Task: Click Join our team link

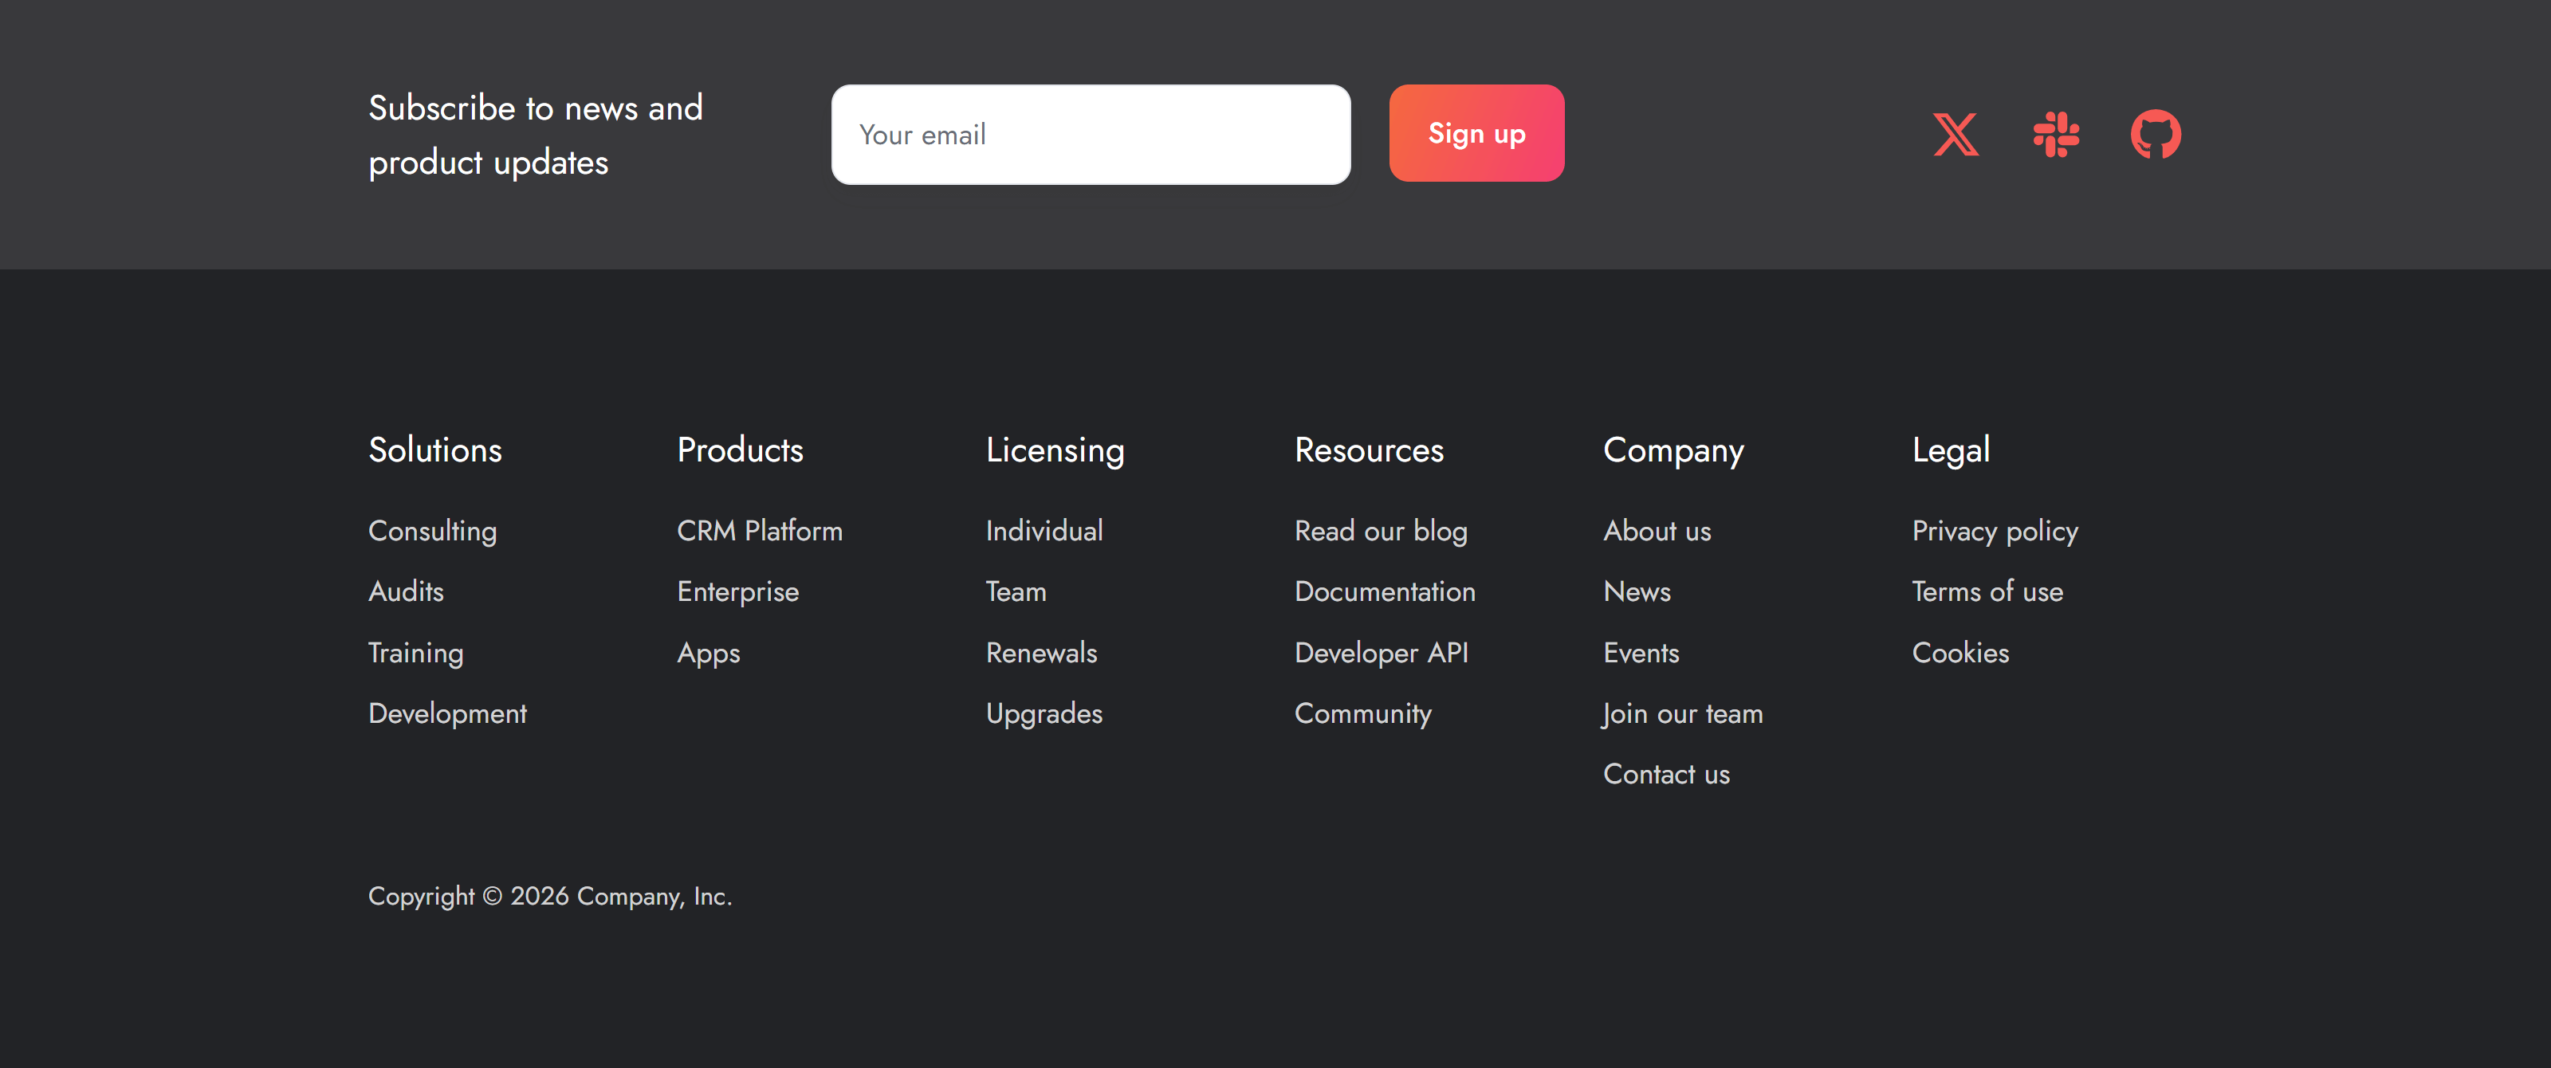Action: pyautogui.click(x=1683, y=713)
